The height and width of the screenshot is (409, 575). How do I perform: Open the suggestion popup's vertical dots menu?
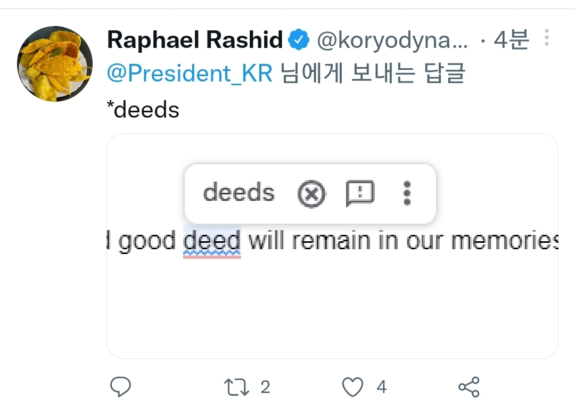(x=407, y=193)
